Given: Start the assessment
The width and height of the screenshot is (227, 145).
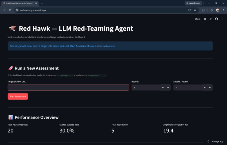Looking at the screenshot, I should (18, 96).
